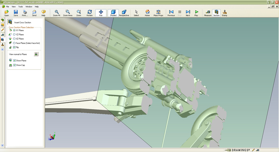Open the Measure tool
Image resolution: width=279 pixels, height=152 pixels.
point(208,13)
